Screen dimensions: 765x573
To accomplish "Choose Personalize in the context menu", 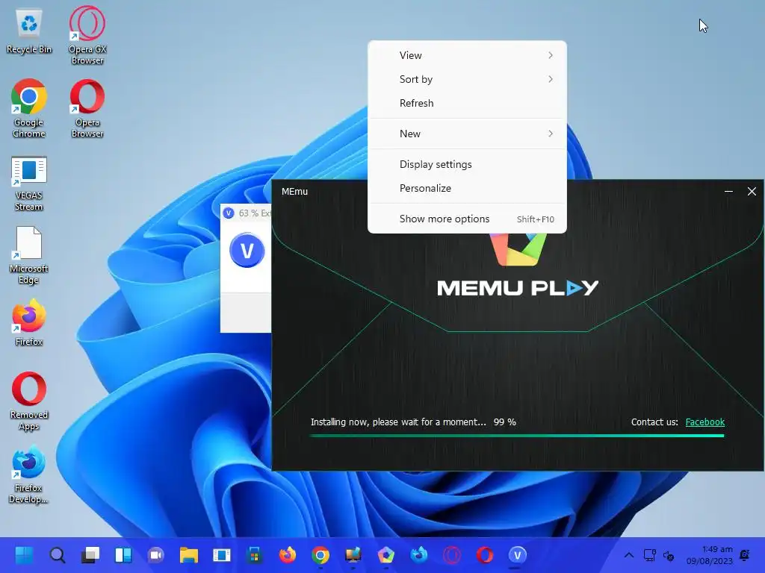I will point(467,188).
